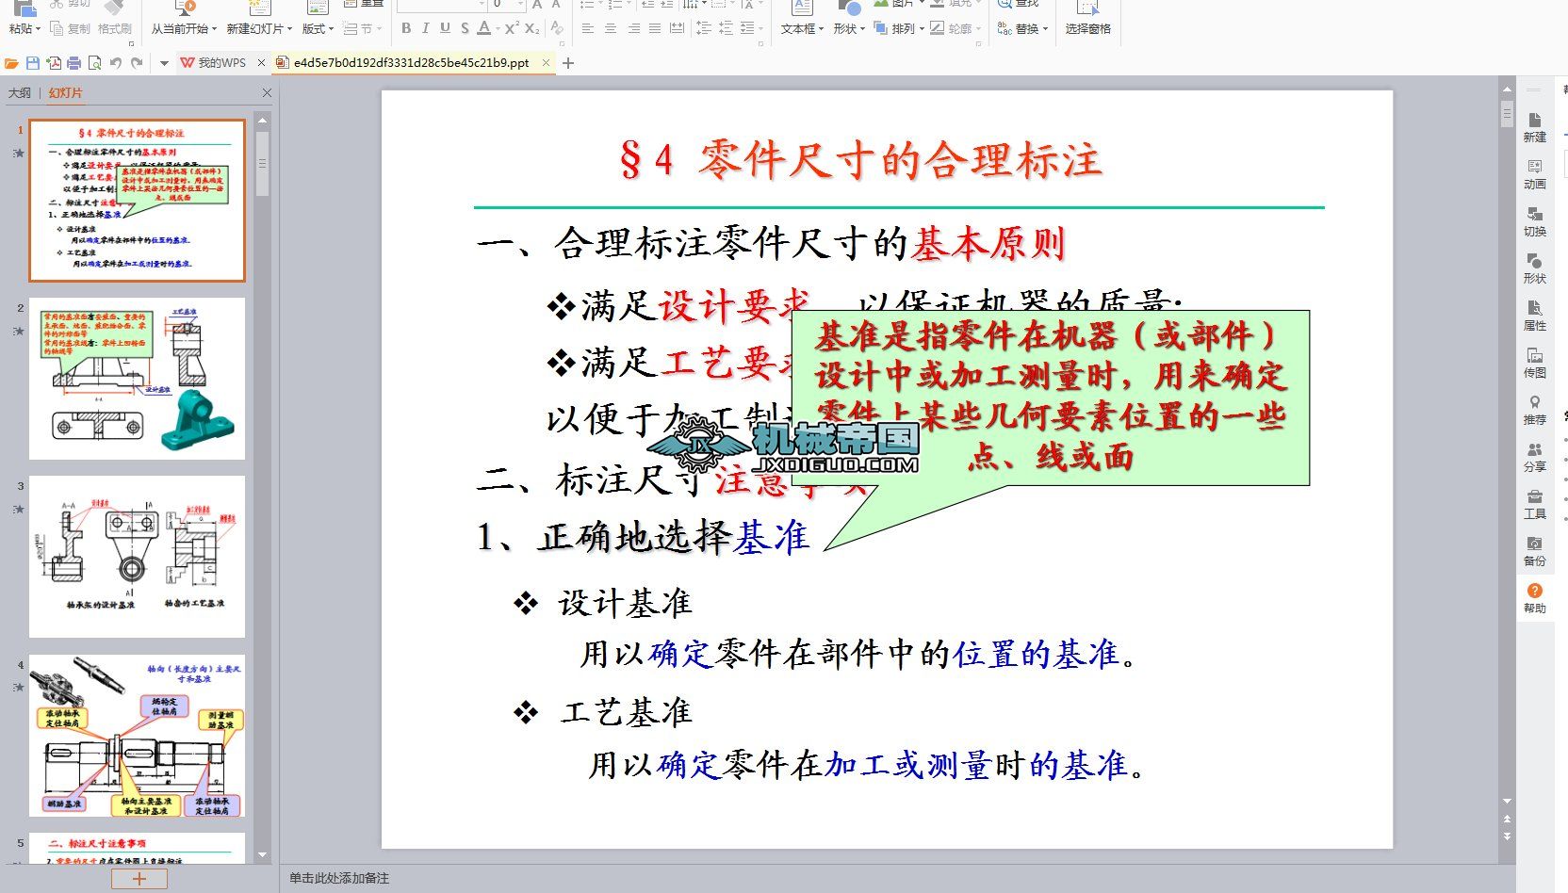Screen dimensions: 1568x893
Task: Open the 切换 transition panel in right sidebar
Action: 1534,221
